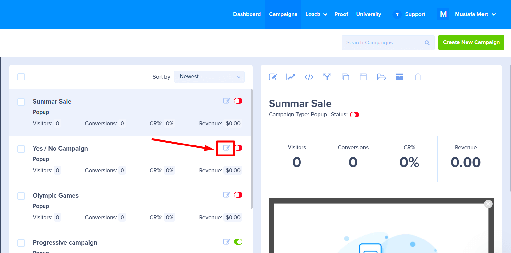
Task: Open the Mustafa Mert account menu
Action: 475,14
